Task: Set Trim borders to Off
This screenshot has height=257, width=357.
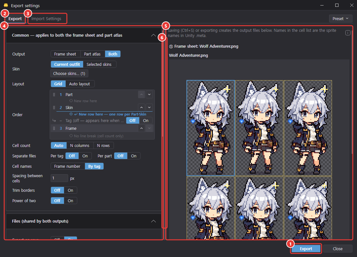Action: [57, 190]
